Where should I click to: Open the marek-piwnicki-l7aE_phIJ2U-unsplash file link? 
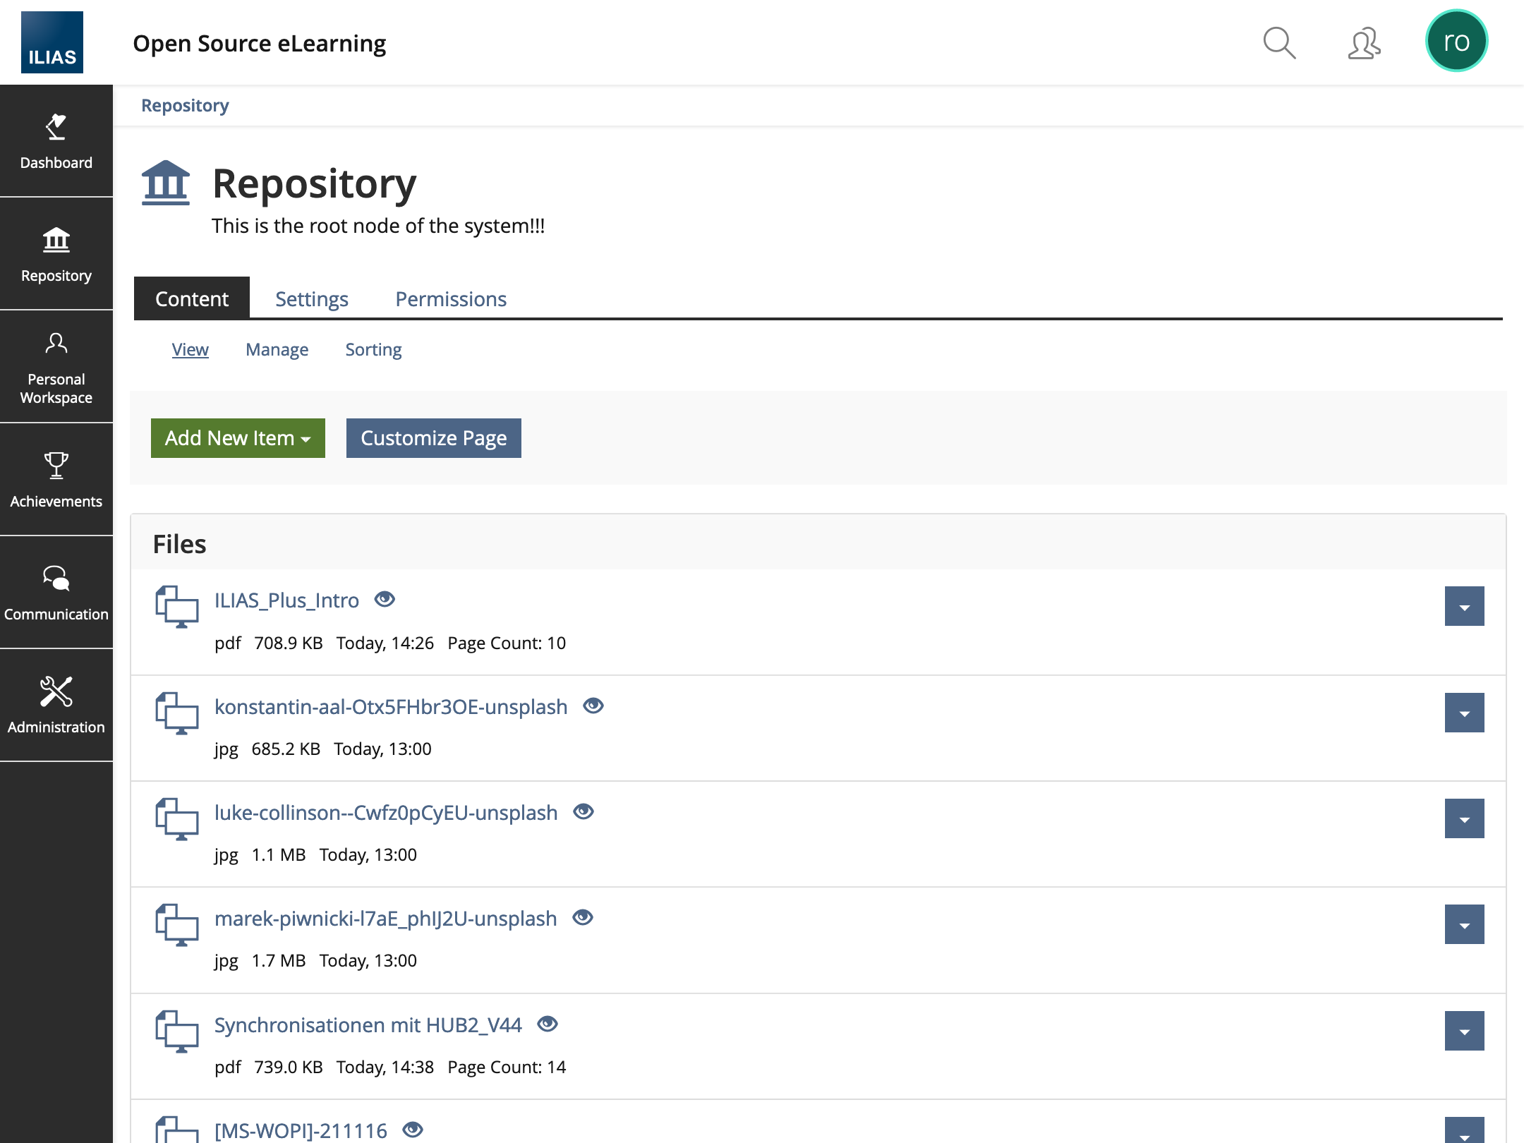tap(385, 919)
